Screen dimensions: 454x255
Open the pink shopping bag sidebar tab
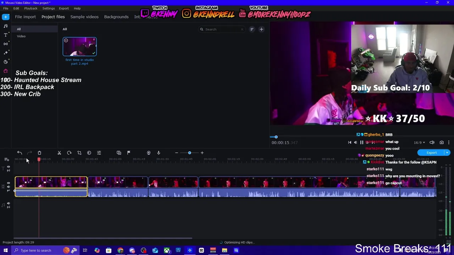tap(6, 71)
